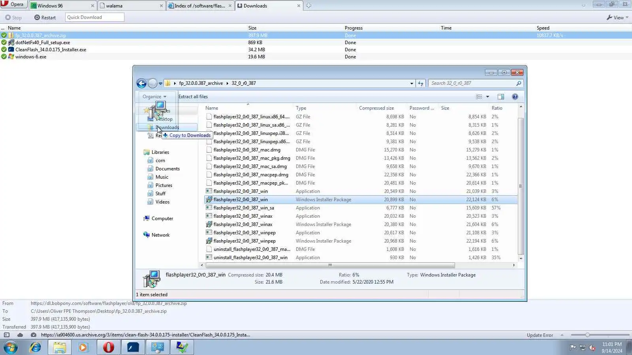Screen dimensions: 632x355
Task: Click the Opera Link cloud icon
Action: click(x=20, y=335)
